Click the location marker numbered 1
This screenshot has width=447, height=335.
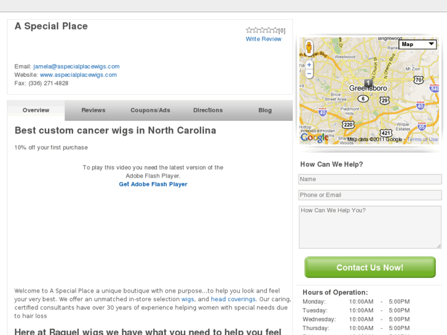(x=368, y=82)
